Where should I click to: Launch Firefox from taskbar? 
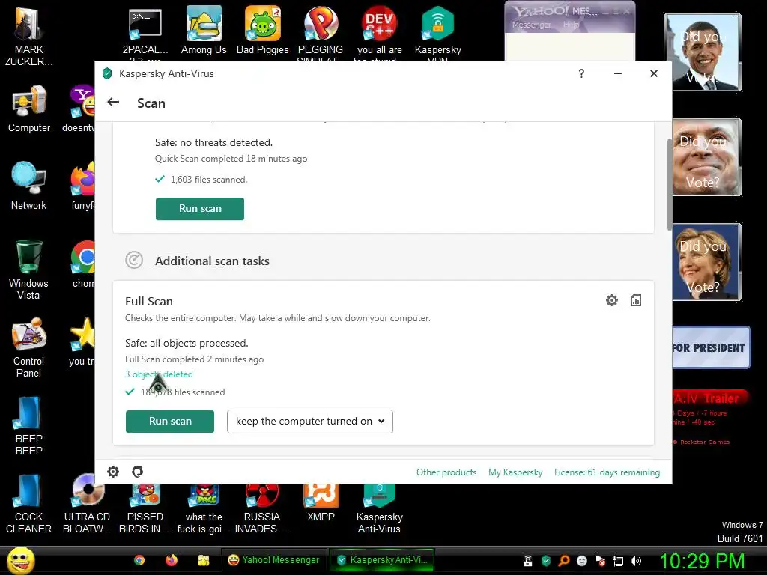[172, 560]
